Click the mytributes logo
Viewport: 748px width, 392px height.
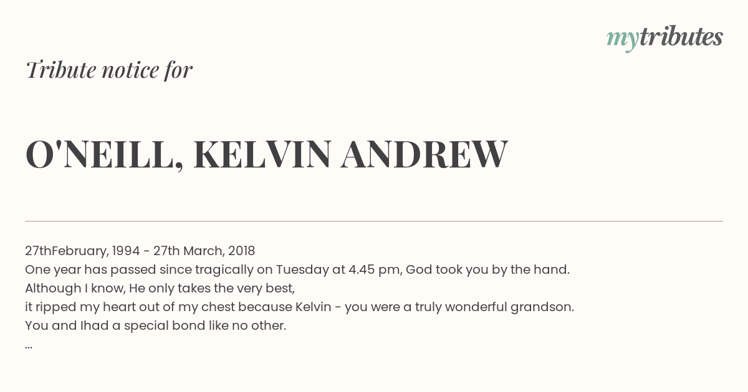[664, 39]
